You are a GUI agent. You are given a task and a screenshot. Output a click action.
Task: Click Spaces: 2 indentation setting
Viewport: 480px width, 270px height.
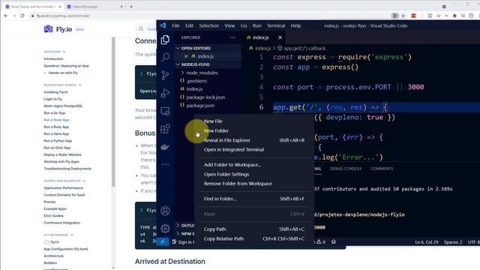coord(453,241)
